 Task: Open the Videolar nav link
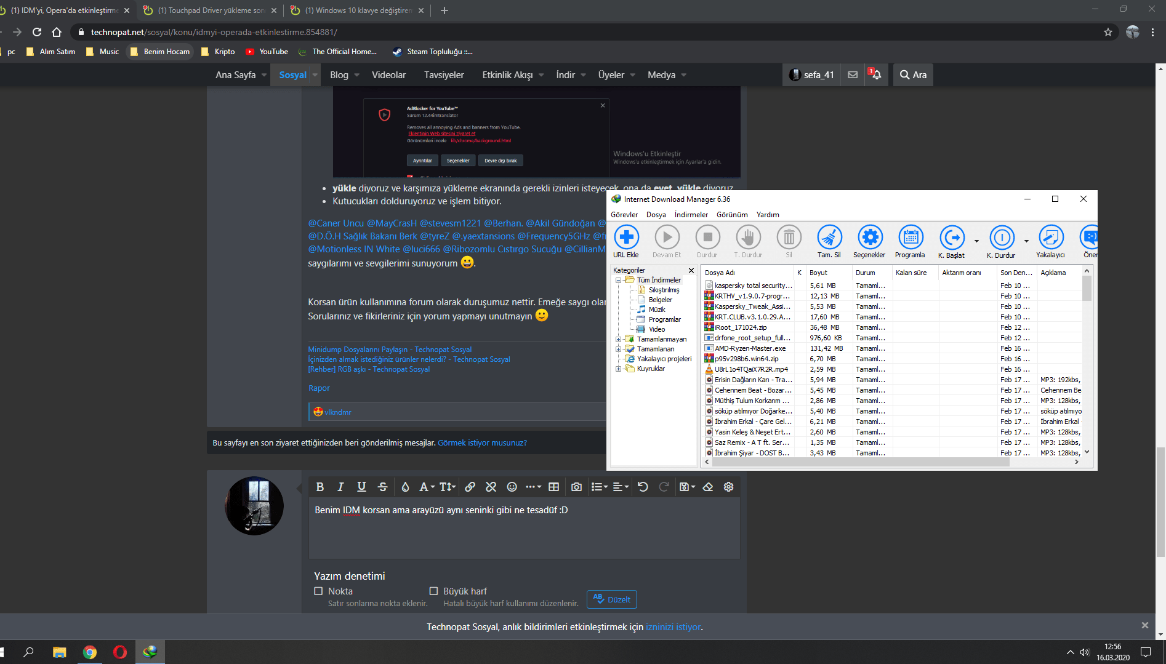tap(388, 74)
